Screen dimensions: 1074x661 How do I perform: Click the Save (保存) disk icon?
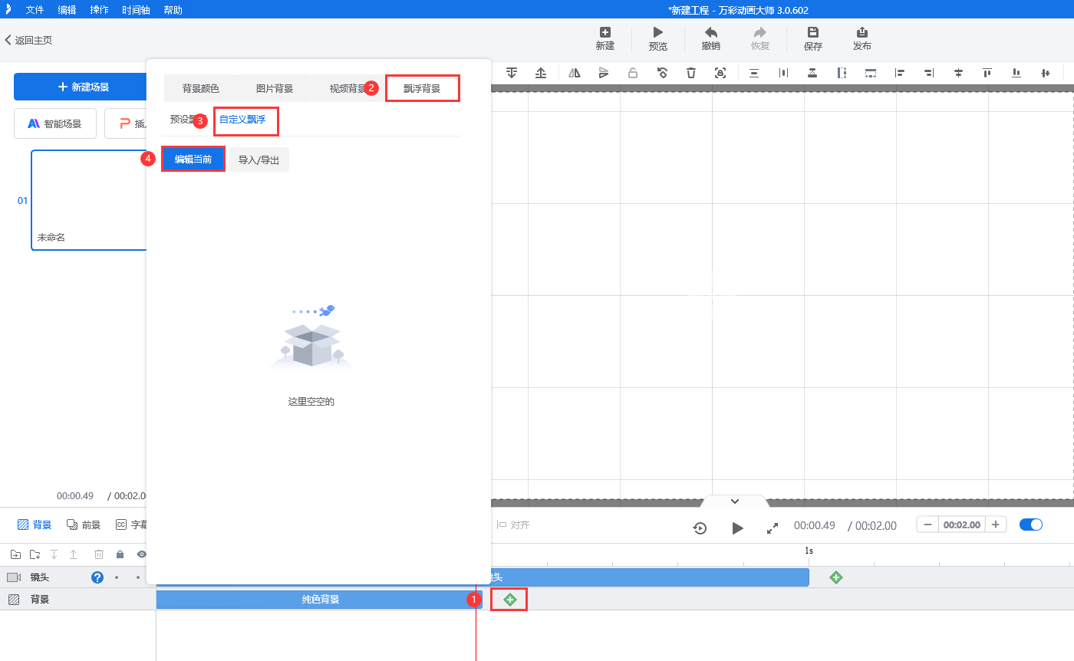pyautogui.click(x=813, y=32)
